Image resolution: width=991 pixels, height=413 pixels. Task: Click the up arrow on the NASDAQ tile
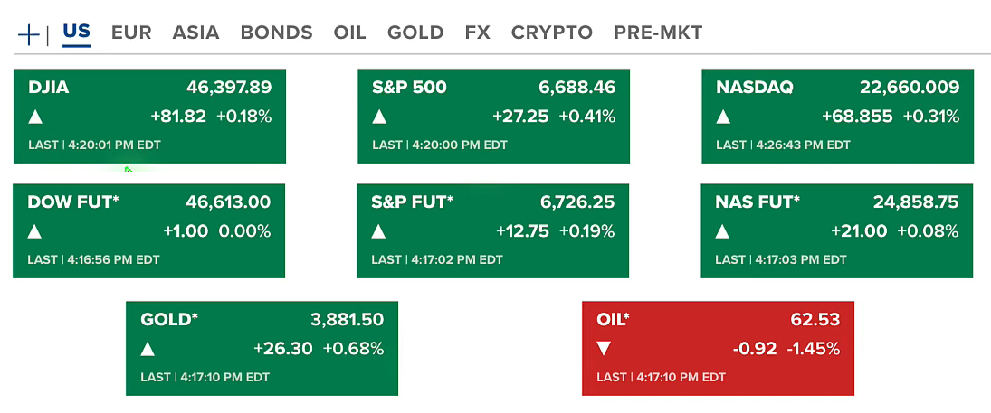[723, 117]
